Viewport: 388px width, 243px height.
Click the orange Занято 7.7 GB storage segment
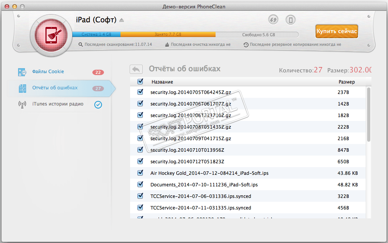[x=168, y=34]
